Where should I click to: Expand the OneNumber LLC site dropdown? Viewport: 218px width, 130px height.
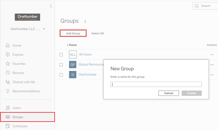click(x=44, y=29)
